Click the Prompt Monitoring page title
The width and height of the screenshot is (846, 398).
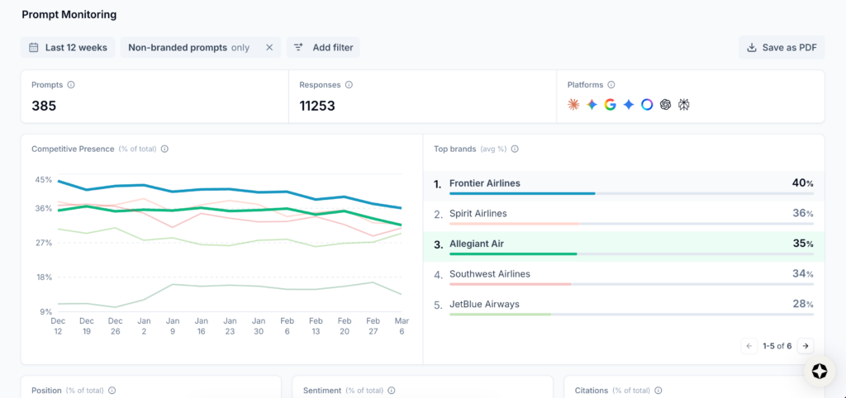69,15
